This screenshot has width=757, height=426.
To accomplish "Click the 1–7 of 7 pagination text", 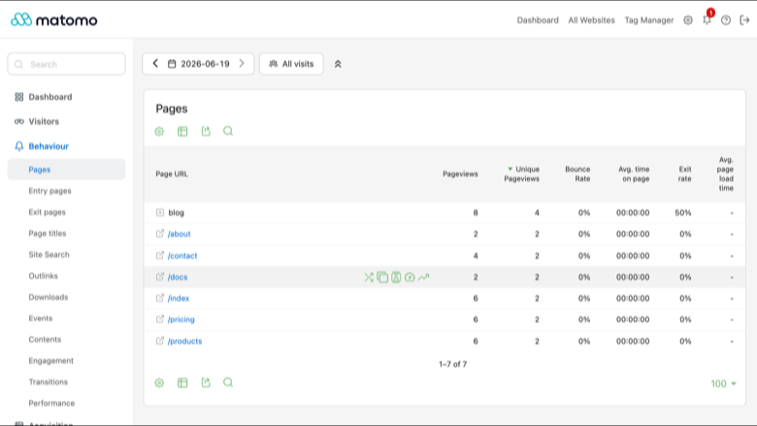I will point(453,364).
